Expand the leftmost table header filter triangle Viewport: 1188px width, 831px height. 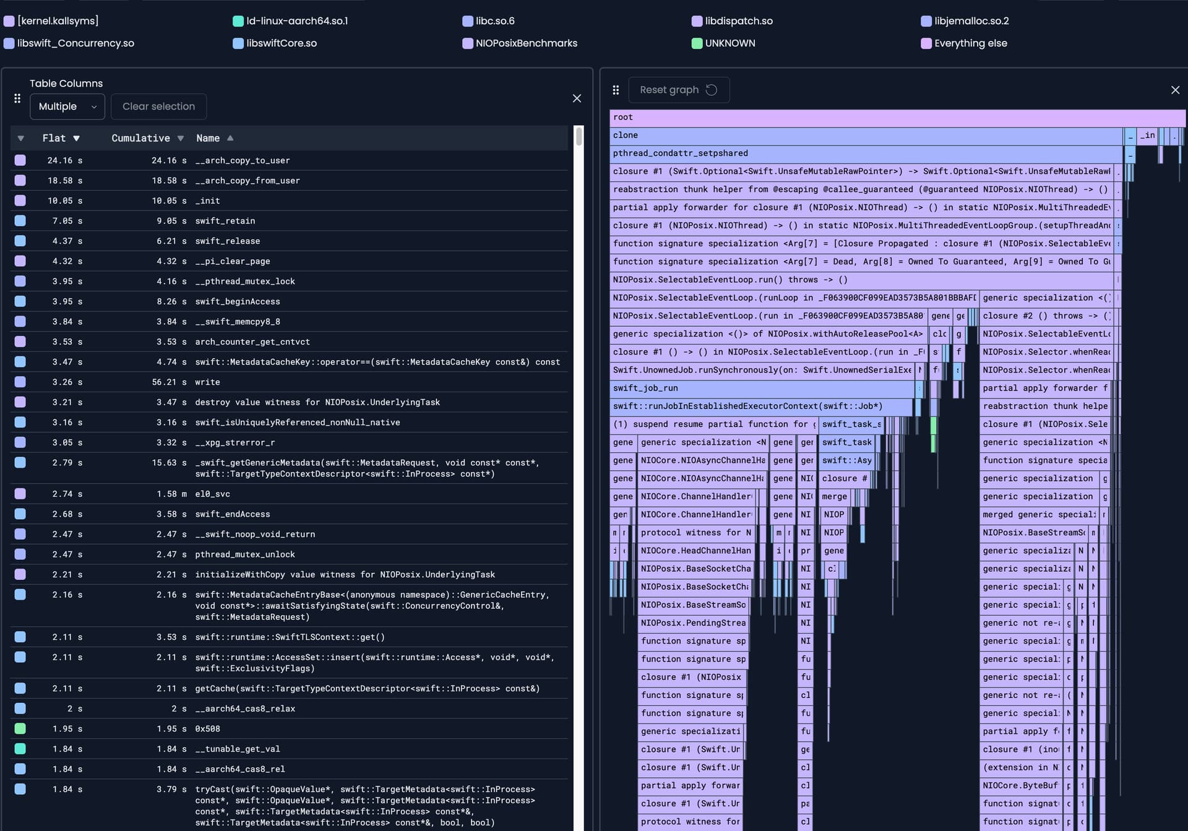click(21, 139)
